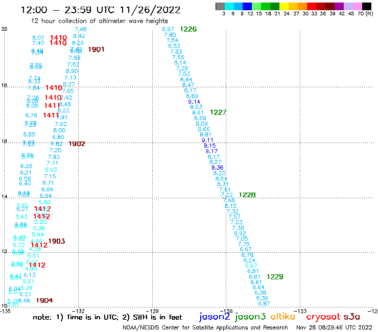Click the wave height value "5.80"

[44, 202]
